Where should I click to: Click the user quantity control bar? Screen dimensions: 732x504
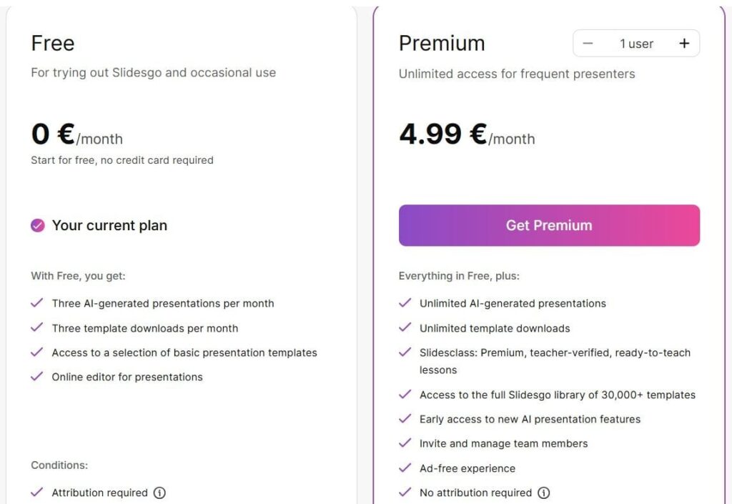coord(635,44)
